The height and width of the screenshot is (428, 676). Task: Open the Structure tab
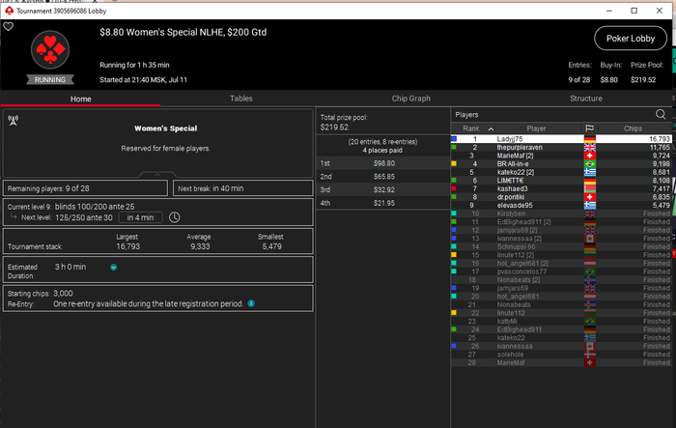pyautogui.click(x=586, y=99)
